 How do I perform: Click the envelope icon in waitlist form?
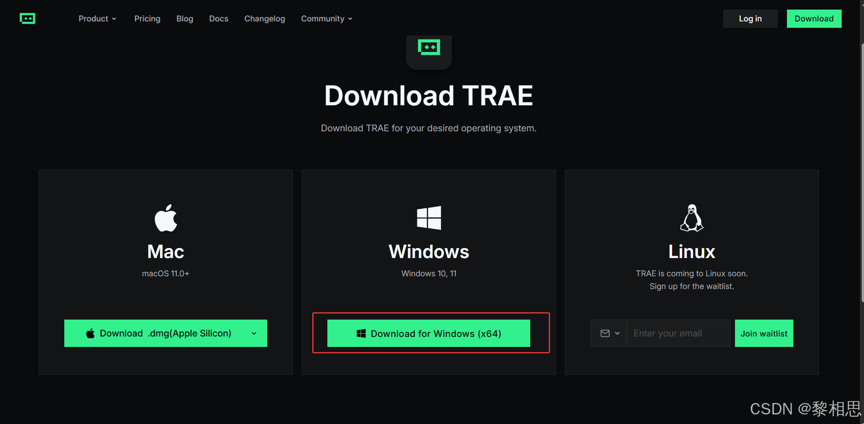click(x=605, y=333)
